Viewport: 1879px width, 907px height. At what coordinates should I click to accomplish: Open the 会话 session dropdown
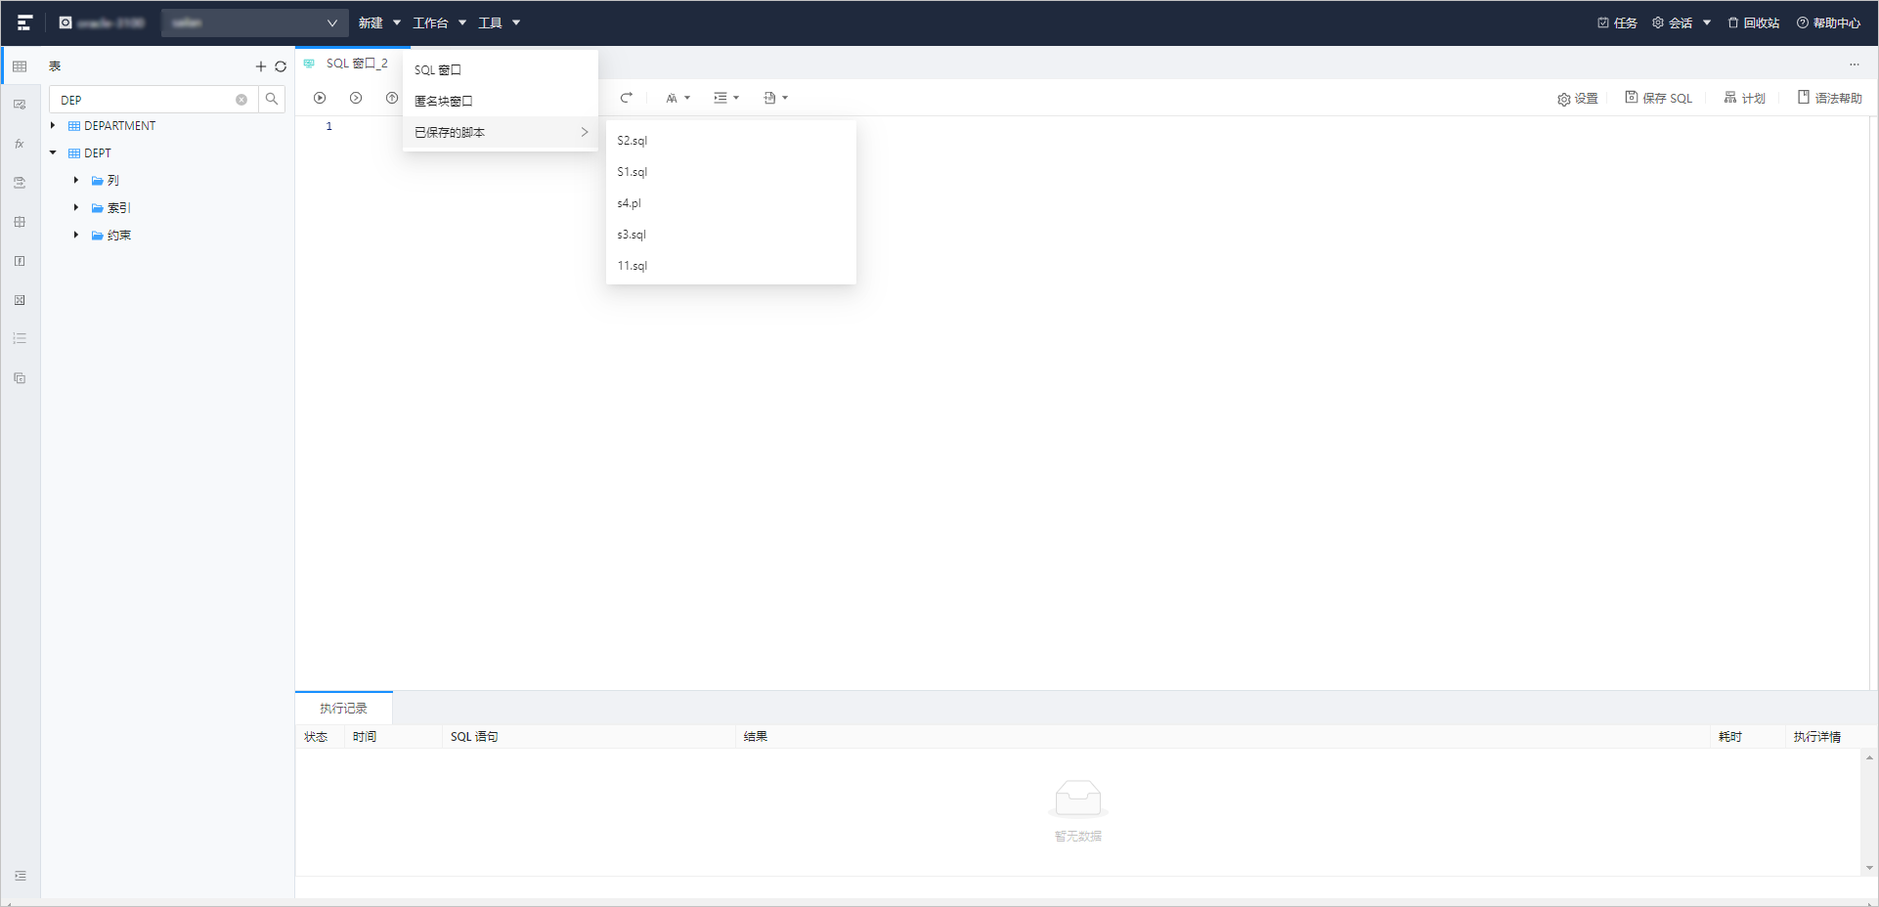click(1682, 22)
